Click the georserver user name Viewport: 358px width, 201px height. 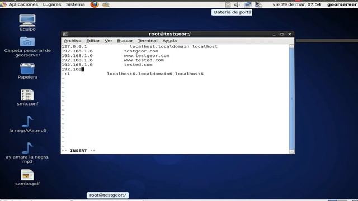342,4
